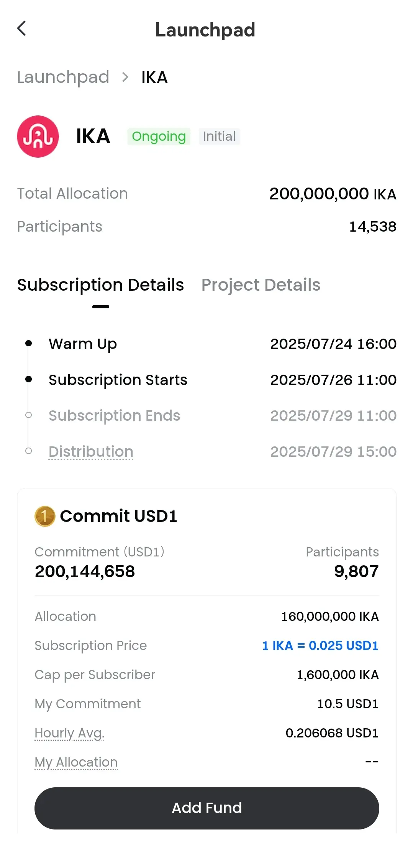Show the Distribution tooltip label
This screenshot has height=841, width=413.
pyautogui.click(x=91, y=452)
